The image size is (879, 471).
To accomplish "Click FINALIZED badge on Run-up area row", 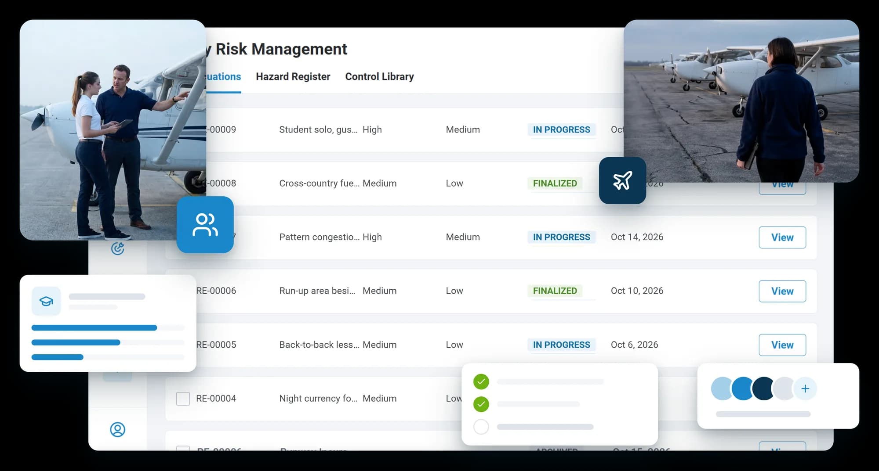I will coord(555,291).
